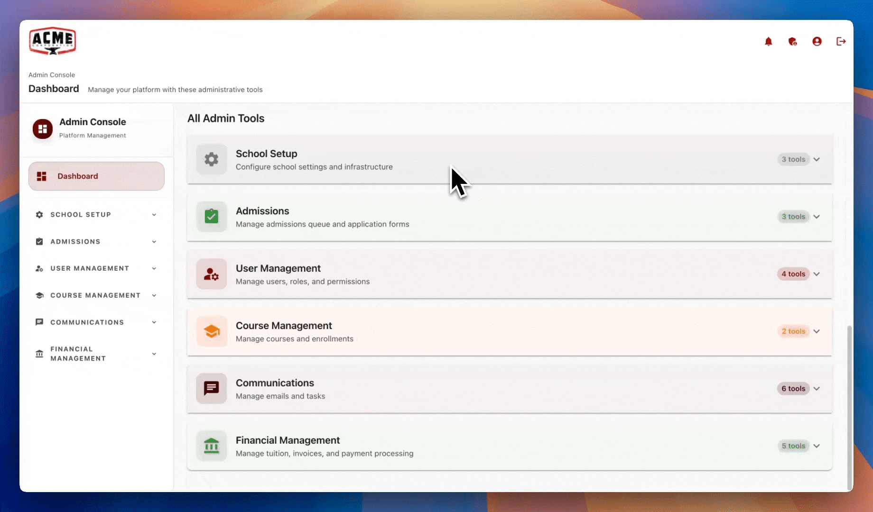
Task: Click the vertical scrollbar of tools list
Action: 849,408
